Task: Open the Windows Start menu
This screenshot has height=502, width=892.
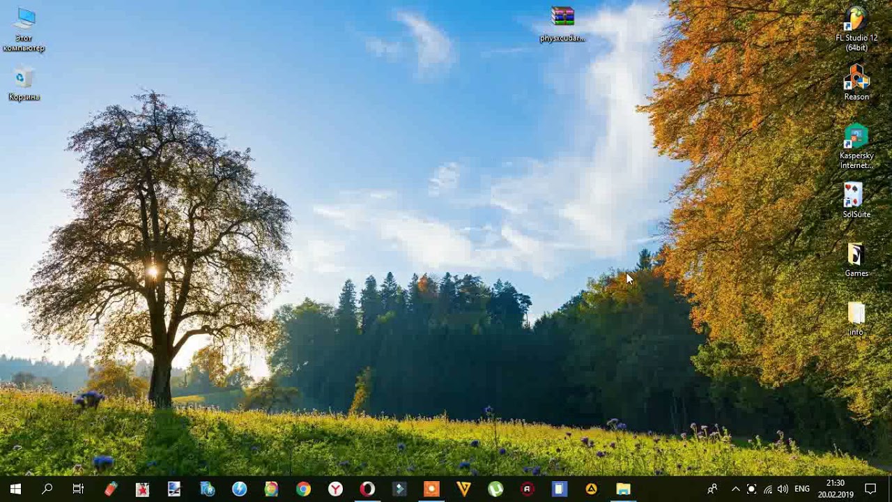Action: (x=15, y=489)
